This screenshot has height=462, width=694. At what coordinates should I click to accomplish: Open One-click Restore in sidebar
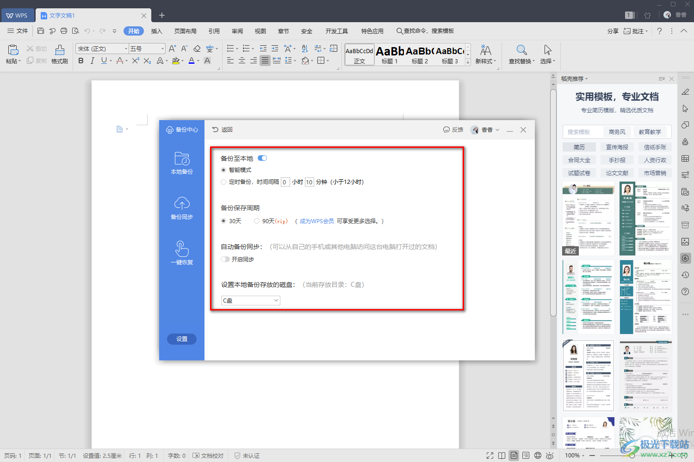pyautogui.click(x=182, y=253)
